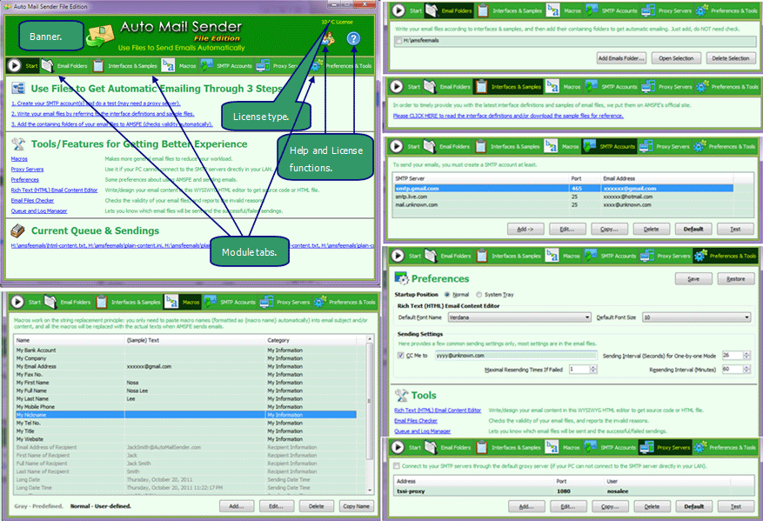Click the Add Emails Folder... button

click(621, 58)
